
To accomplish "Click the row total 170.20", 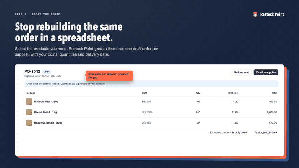I will click(273, 123).
